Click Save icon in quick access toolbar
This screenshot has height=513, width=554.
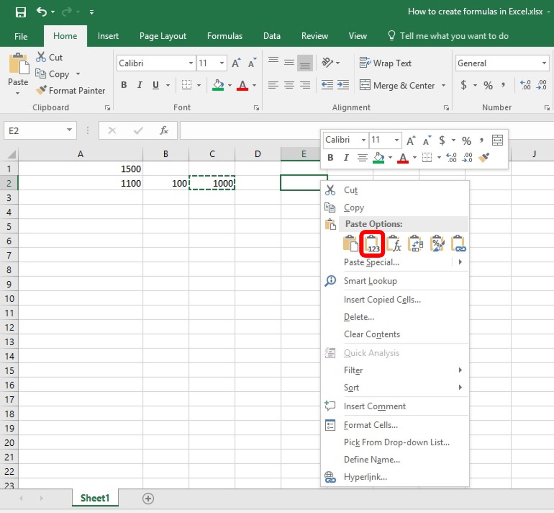click(x=21, y=12)
